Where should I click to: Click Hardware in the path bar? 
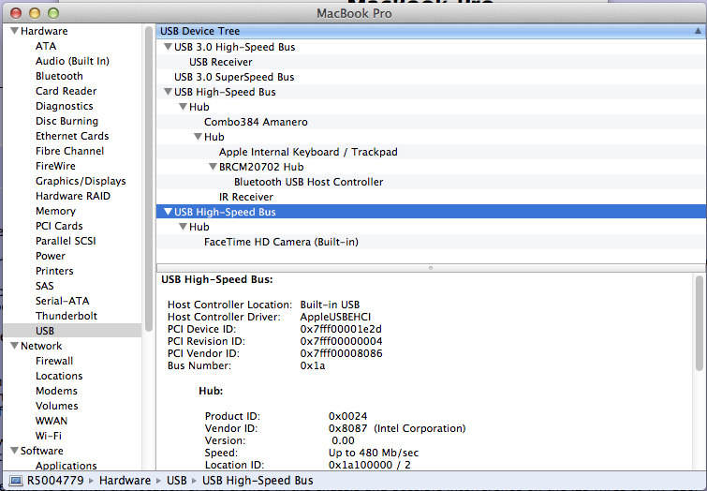point(125,481)
